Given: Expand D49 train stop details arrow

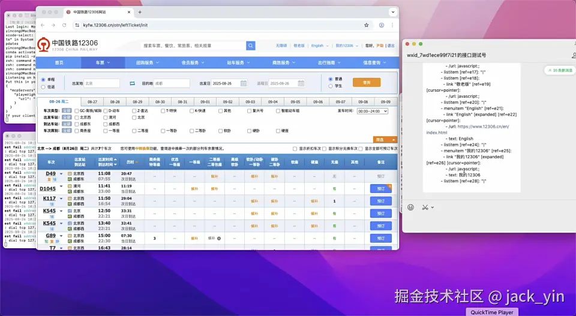Looking at the screenshot, I should (x=61, y=174).
